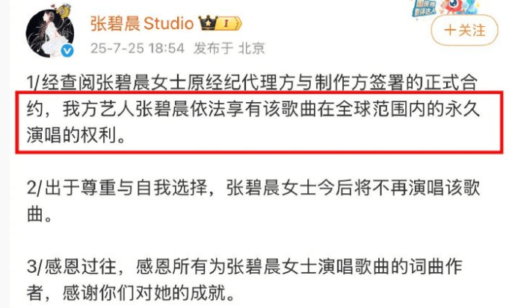Viewport: 509px width, 308px height.
Task: Click the yellow avatar pendant decoration
Action: pyautogui.click(x=64, y=10)
